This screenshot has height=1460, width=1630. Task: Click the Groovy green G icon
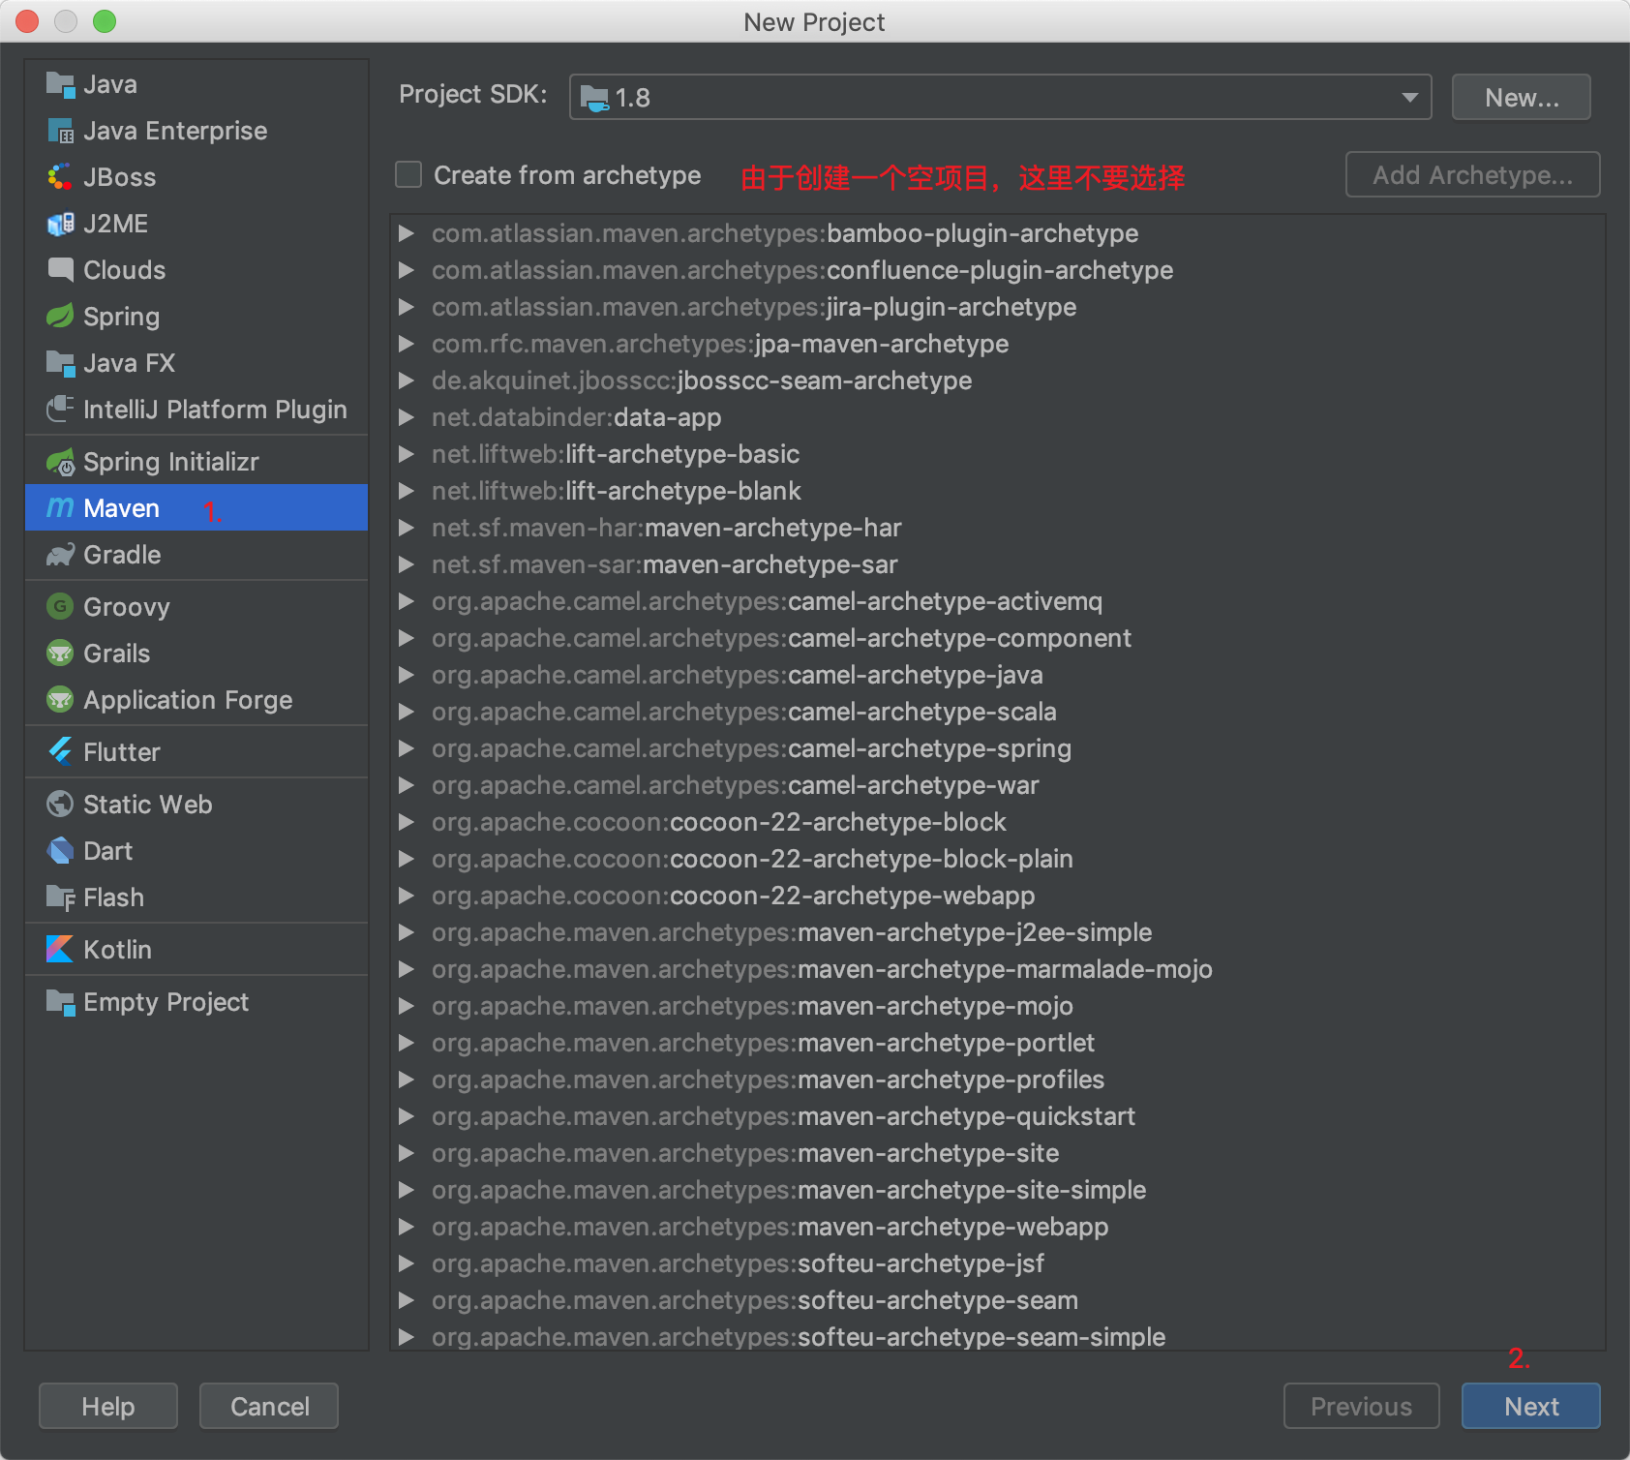tap(60, 607)
